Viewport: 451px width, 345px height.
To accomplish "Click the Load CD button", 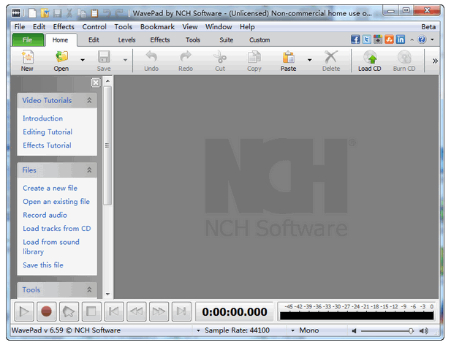I will (370, 61).
